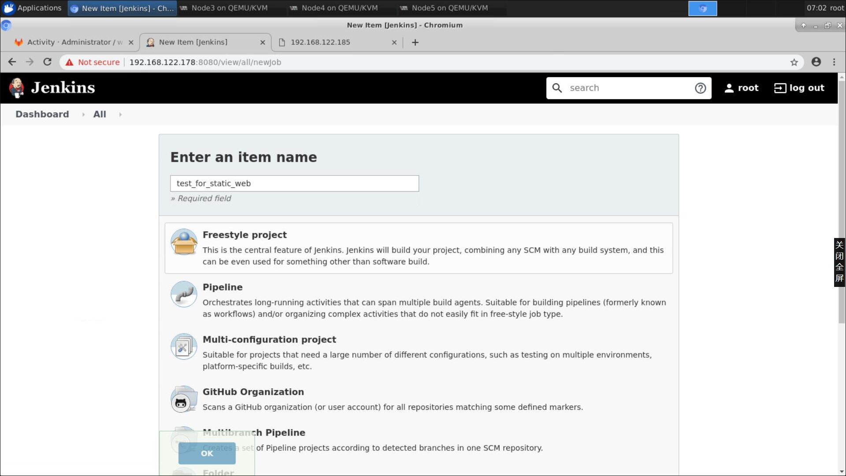The image size is (846, 476).
Task: Go forward using the forward arrow
Action: click(x=30, y=62)
